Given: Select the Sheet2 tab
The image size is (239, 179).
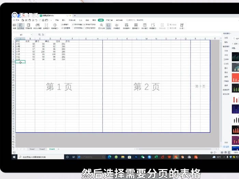Looking at the screenshot, I should (42, 149).
